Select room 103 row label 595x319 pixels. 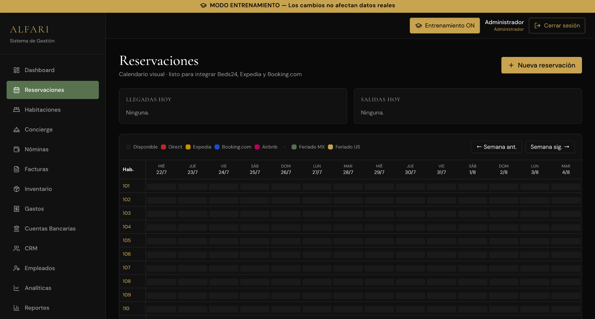tap(126, 213)
